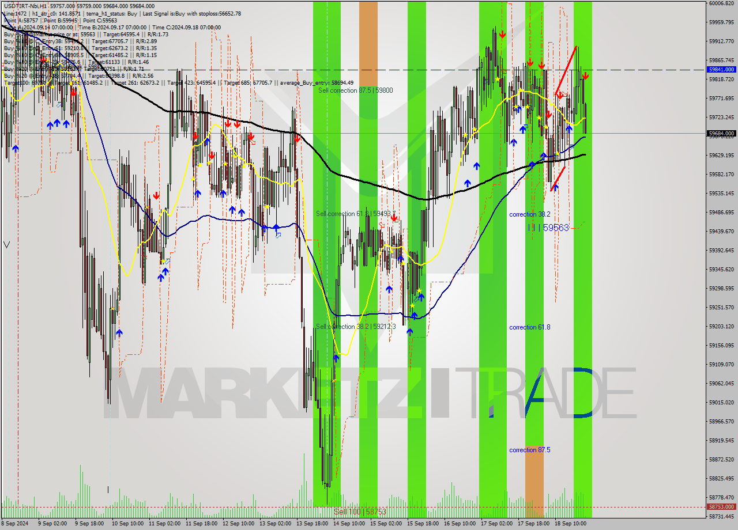
Task: Click time axis label '10 Sep 10:00'
Action: click(127, 524)
